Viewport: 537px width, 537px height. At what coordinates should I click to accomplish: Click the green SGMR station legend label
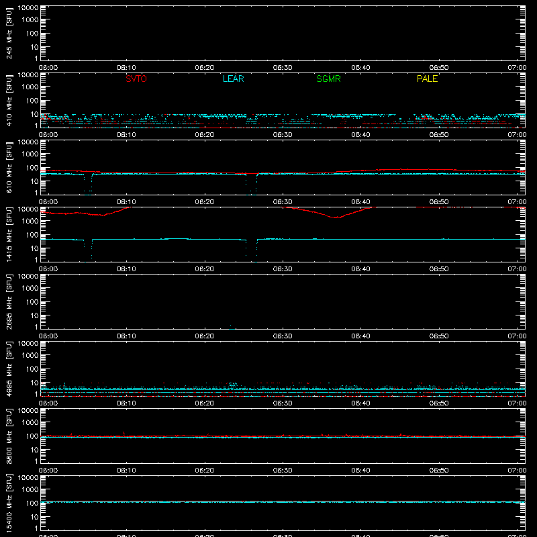point(328,79)
